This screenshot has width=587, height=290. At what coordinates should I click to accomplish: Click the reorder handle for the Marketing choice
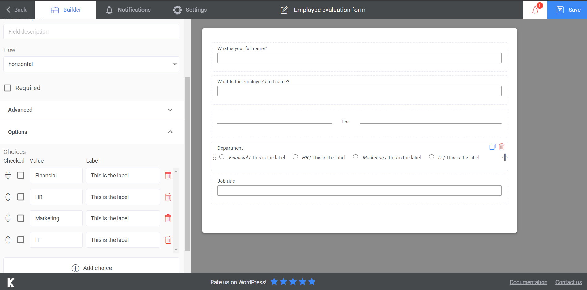pos(8,218)
